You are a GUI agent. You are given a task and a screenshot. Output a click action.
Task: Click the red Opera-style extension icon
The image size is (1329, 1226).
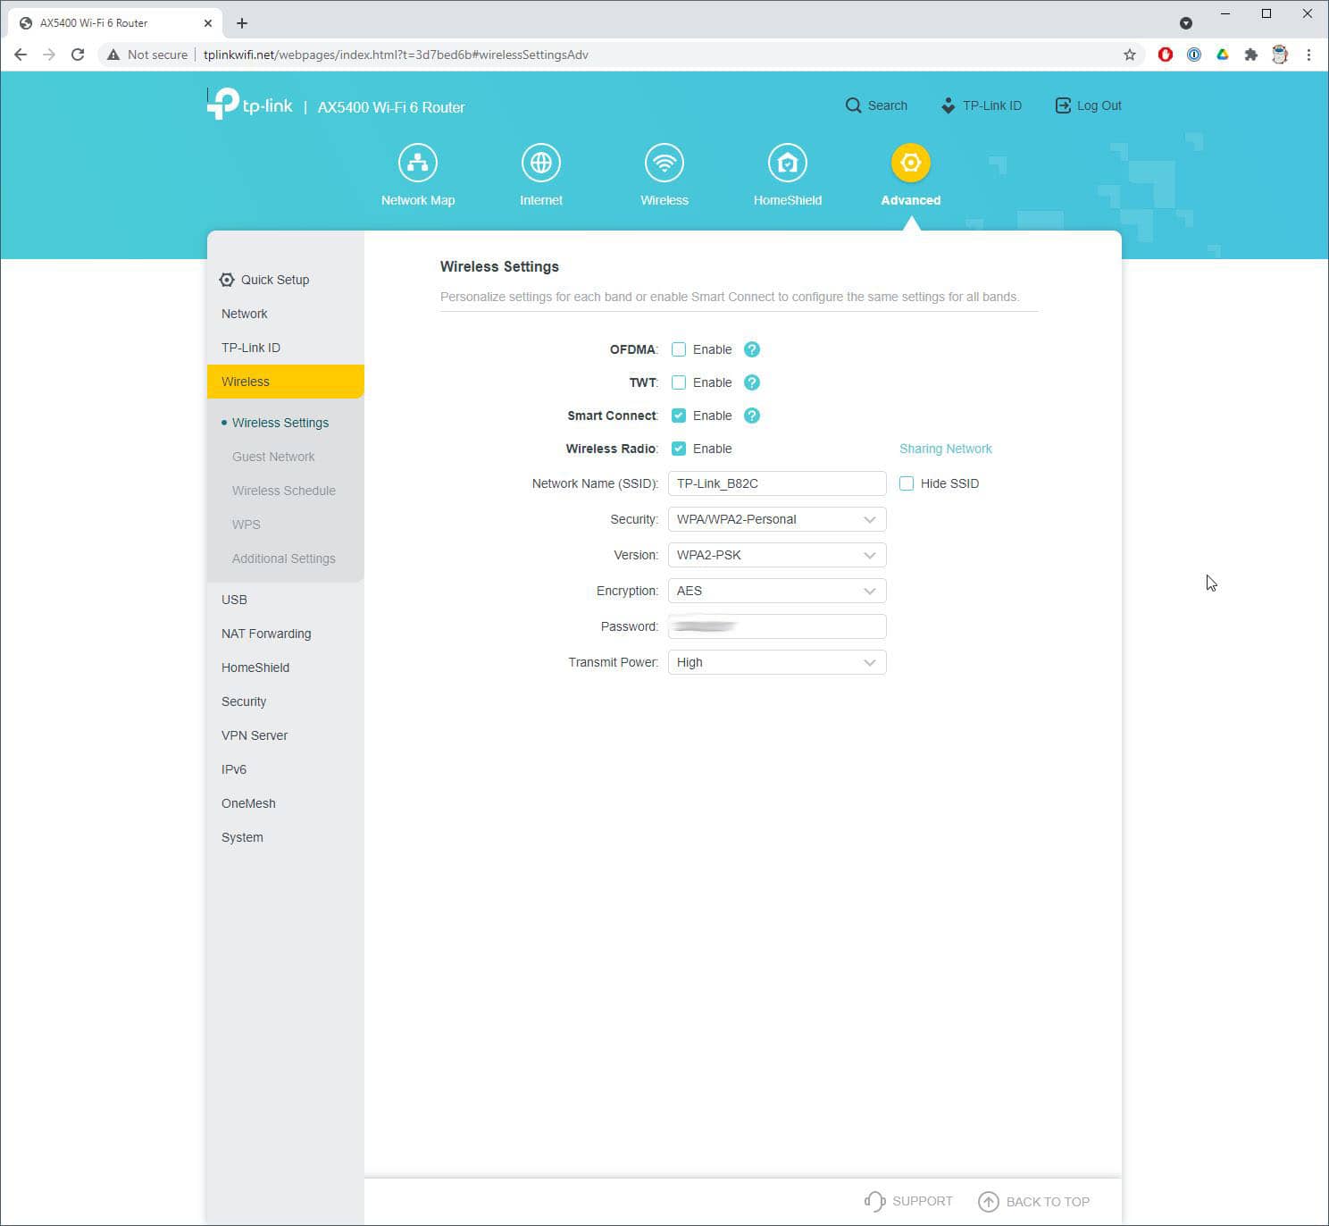click(1166, 55)
